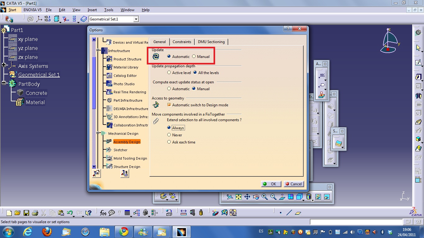Select Manual under Compute exact update status
The width and height of the screenshot is (424, 238).
194,89
